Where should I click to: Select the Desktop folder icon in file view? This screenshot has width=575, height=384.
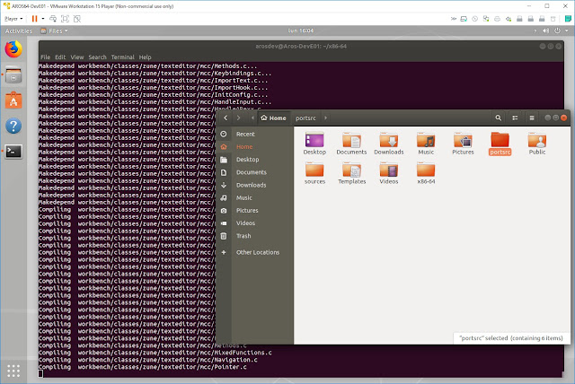pyautogui.click(x=314, y=144)
